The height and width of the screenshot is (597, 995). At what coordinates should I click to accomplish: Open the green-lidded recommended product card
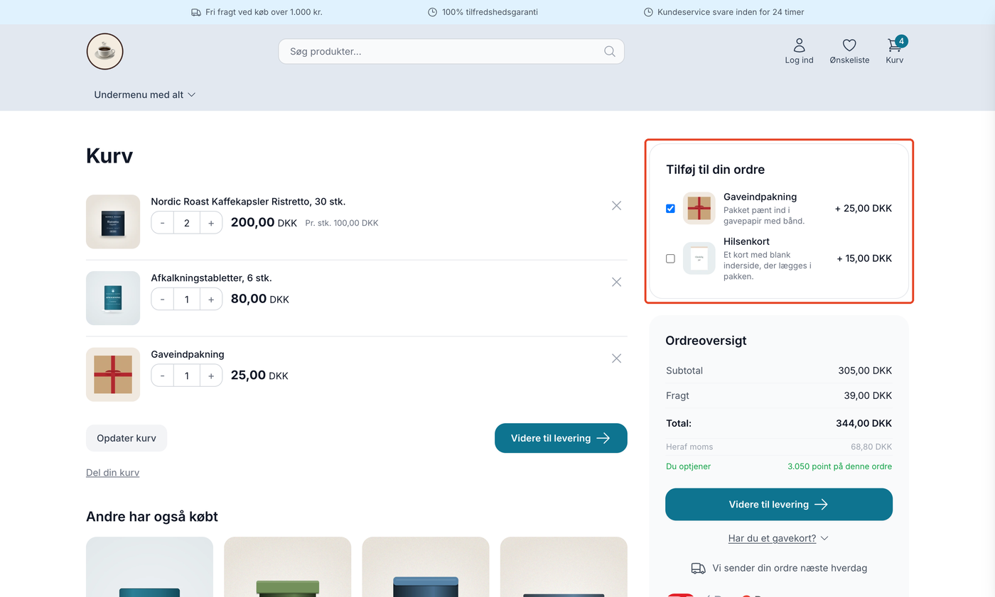[x=288, y=566]
